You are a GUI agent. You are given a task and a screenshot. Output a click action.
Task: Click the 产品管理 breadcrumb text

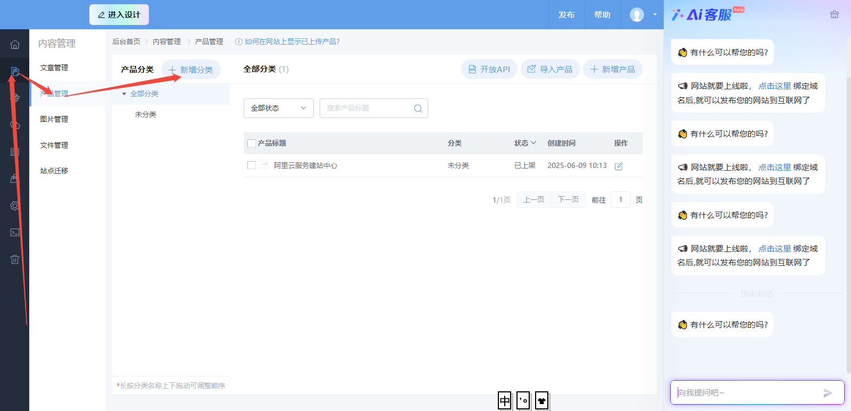point(209,41)
